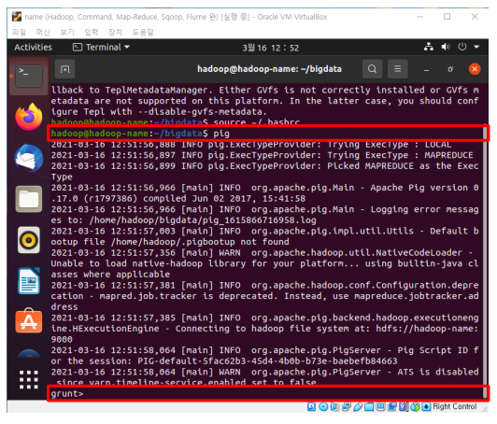Click the 'PIG-default-5fac62b3' session ID text

(x=192, y=361)
